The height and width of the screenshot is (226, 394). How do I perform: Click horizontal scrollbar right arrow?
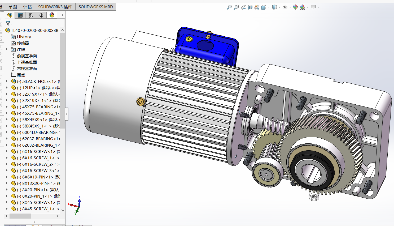click(57, 216)
